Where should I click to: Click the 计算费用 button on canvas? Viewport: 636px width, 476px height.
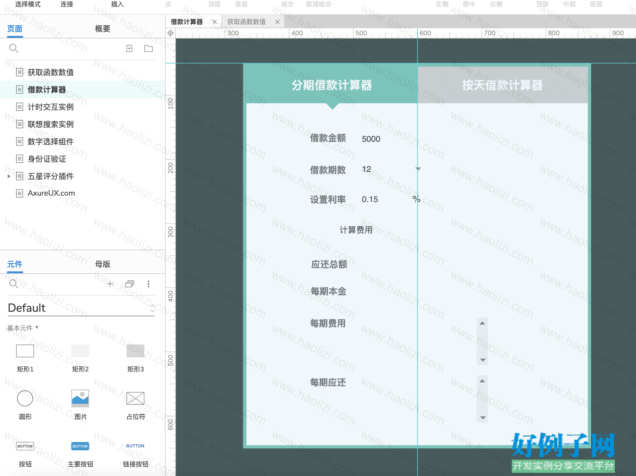point(356,230)
